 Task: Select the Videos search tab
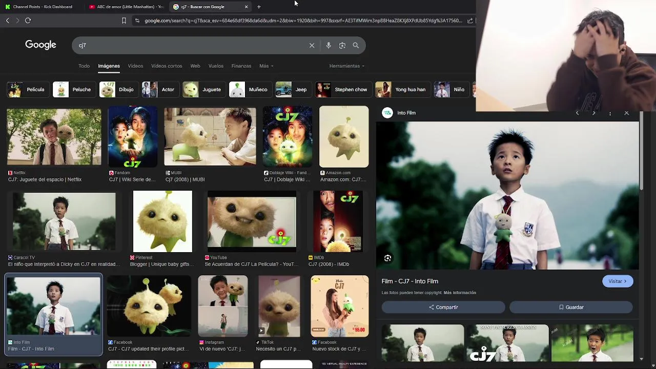tap(135, 66)
